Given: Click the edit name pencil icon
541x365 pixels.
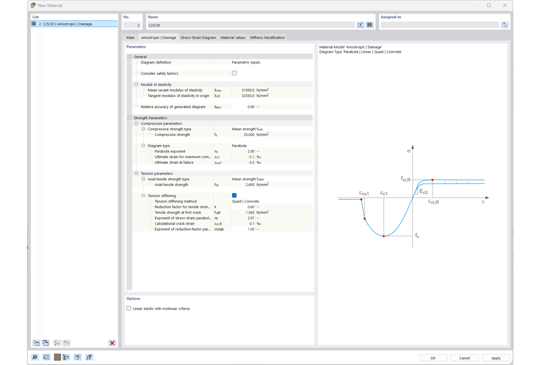Looking at the screenshot, I should click(x=360, y=25).
